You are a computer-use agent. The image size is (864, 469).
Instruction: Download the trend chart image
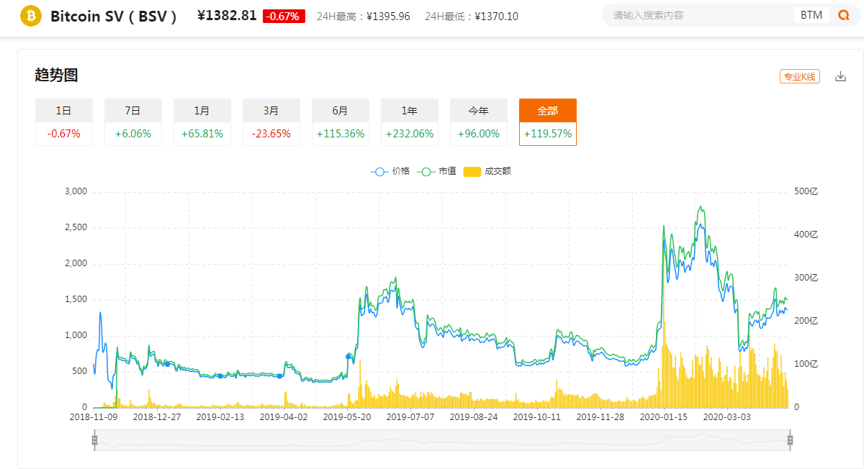(x=840, y=76)
